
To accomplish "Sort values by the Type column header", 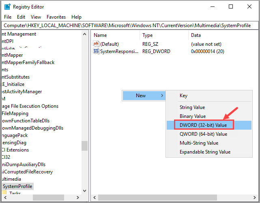I will (164, 35).
